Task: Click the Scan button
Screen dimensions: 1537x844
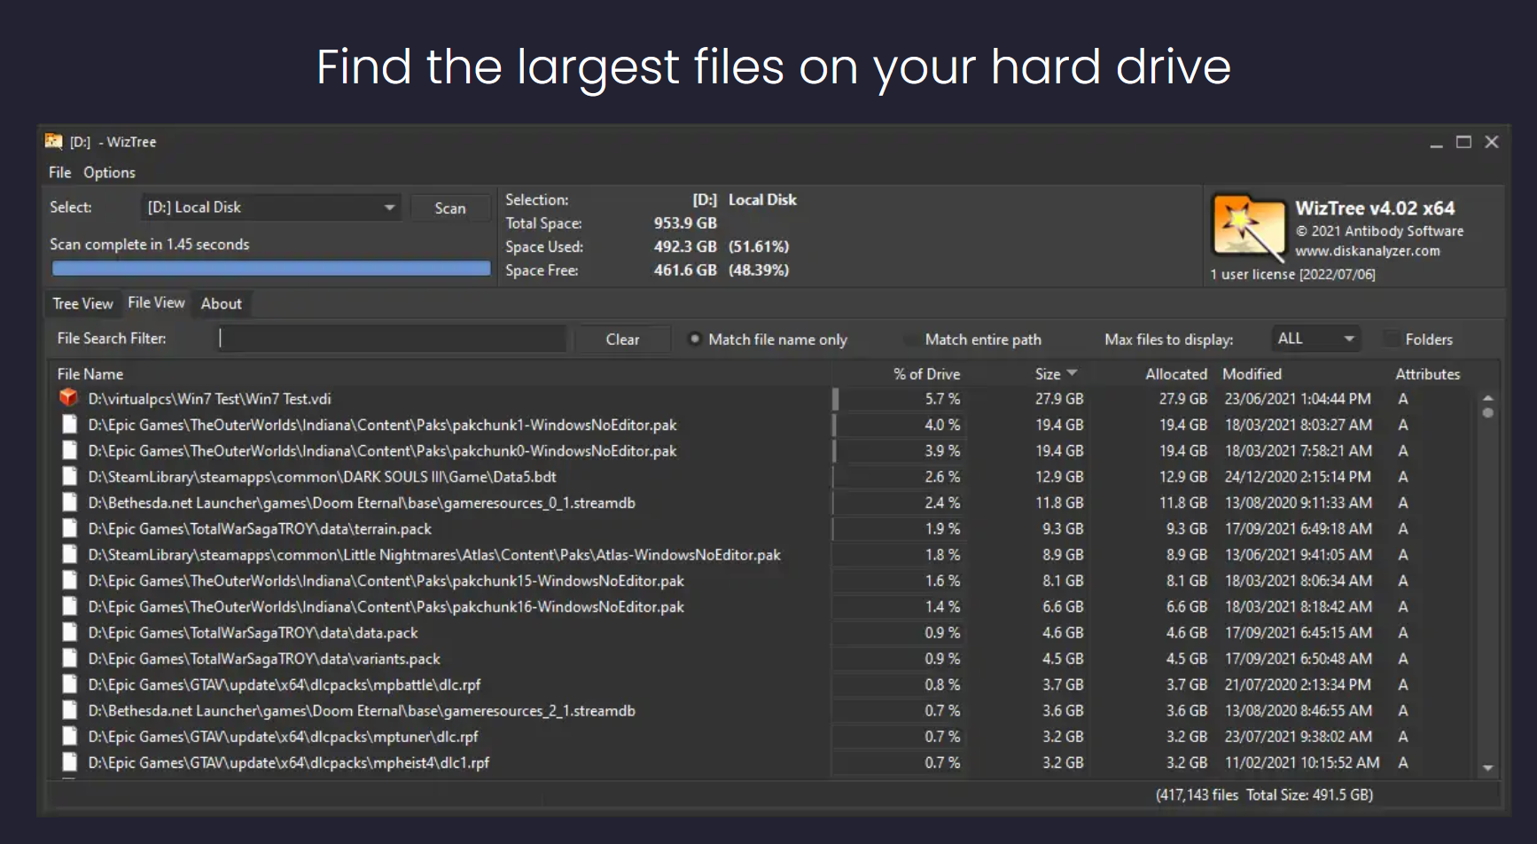Action: [449, 207]
